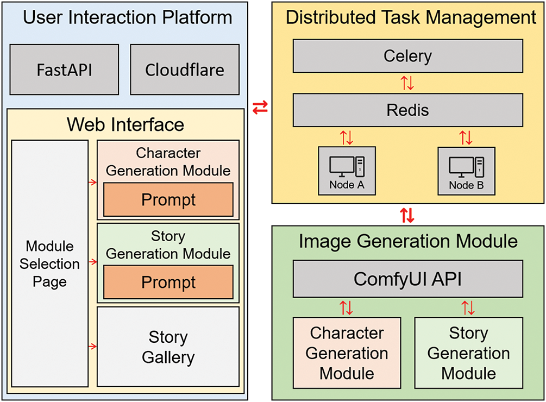Image resolution: width=546 pixels, height=402 pixels.
Task: Click the Redis bar
Action: pyautogui.click(x=407, y=110)
